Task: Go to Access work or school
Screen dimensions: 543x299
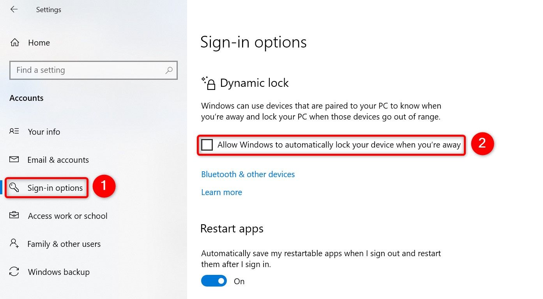Action: [67, 216]
